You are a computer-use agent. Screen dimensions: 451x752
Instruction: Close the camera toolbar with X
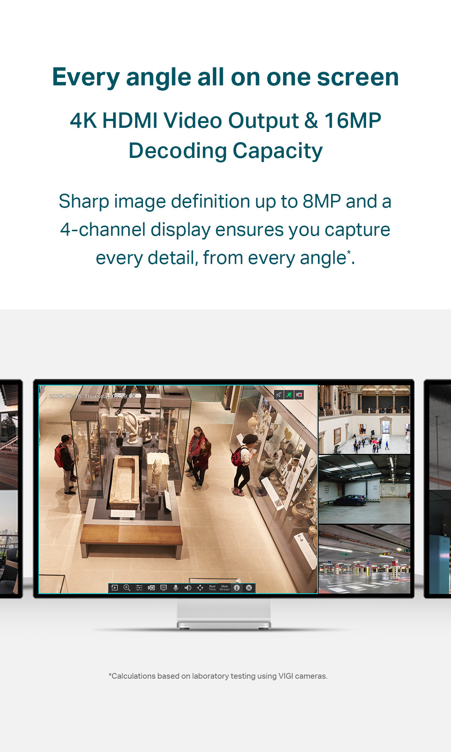tap(249, 588)
